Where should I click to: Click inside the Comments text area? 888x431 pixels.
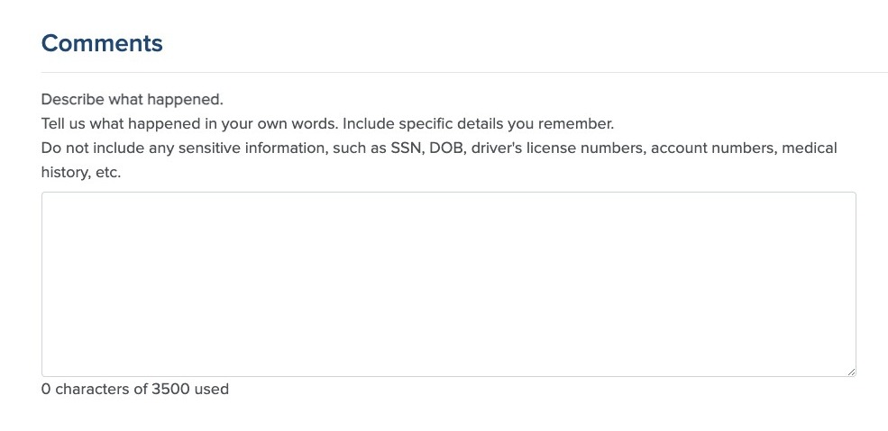click(448, 283)
